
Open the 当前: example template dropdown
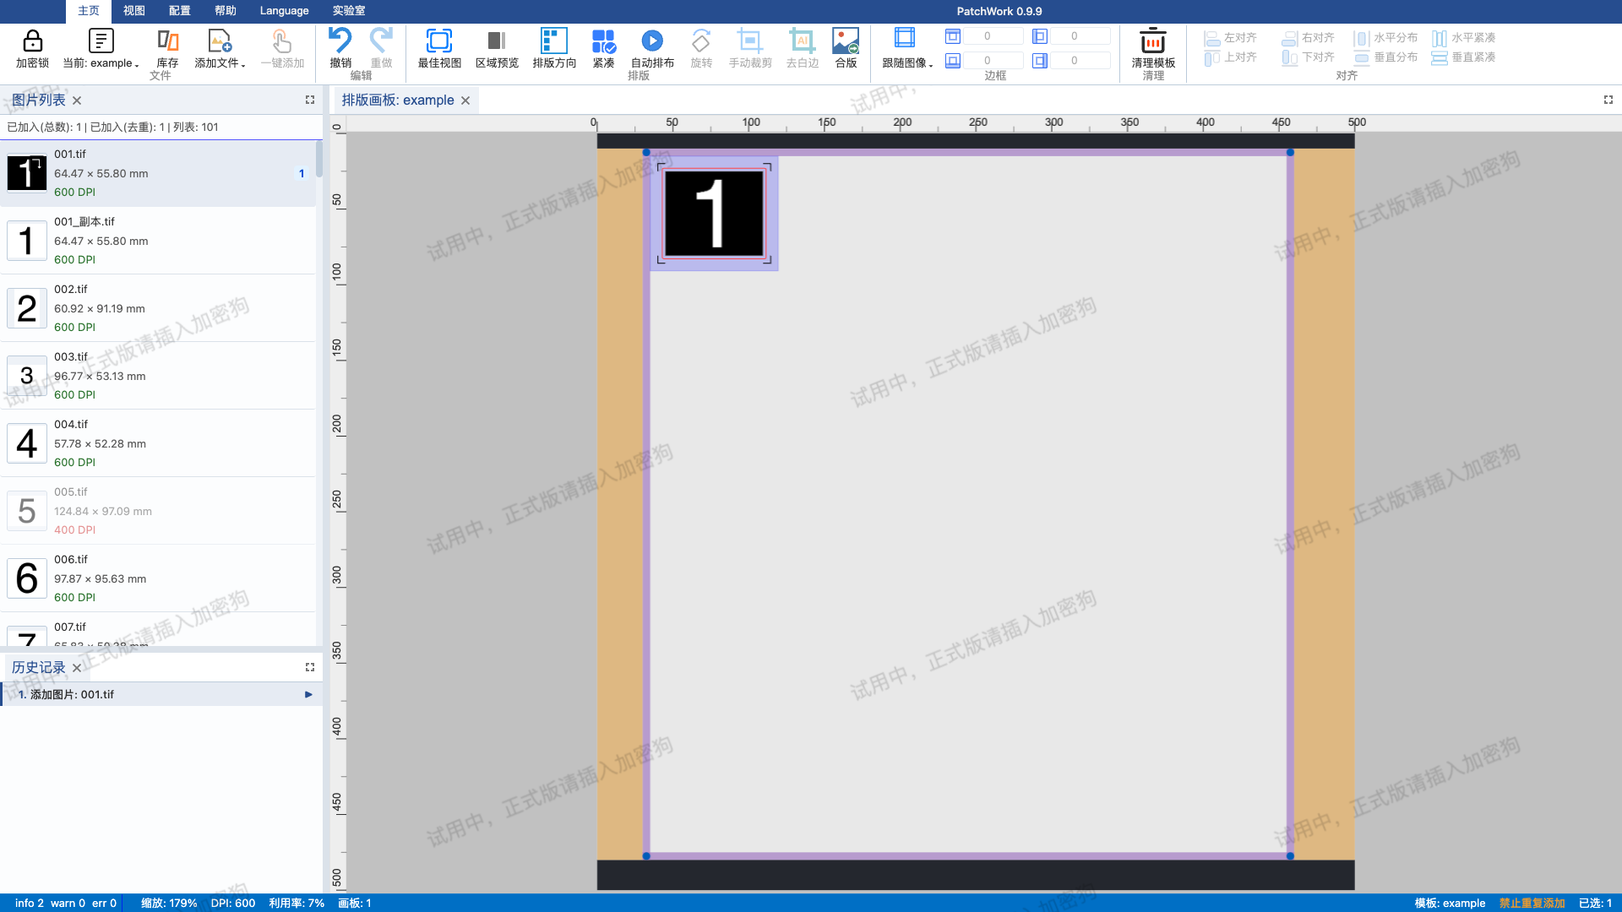101,49
